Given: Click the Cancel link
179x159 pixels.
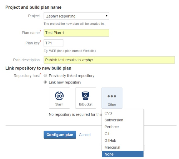Looking at the screenshot, I should [85, 135].
